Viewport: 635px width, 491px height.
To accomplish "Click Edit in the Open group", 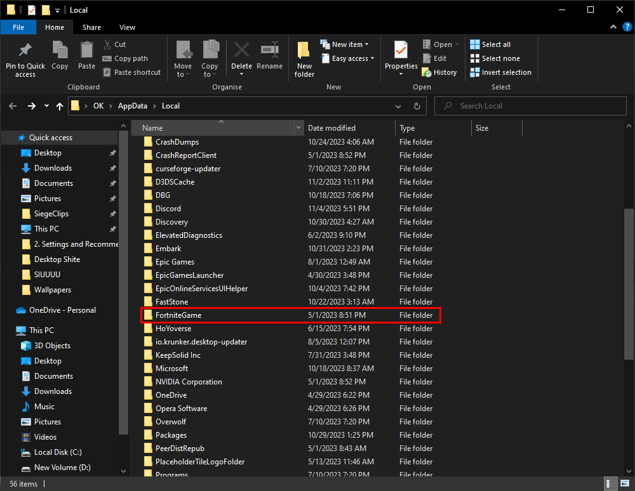I will pos(434,58).
